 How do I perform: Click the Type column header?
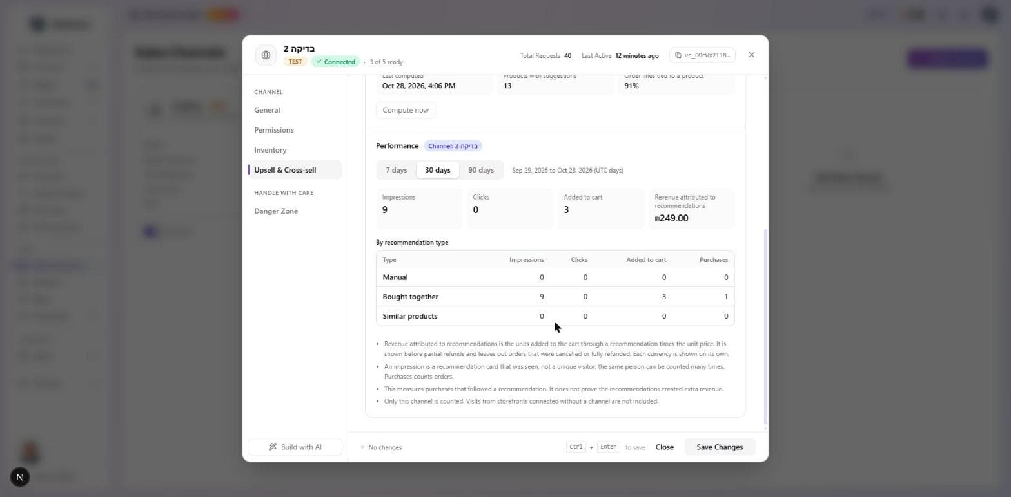[389, 260]
